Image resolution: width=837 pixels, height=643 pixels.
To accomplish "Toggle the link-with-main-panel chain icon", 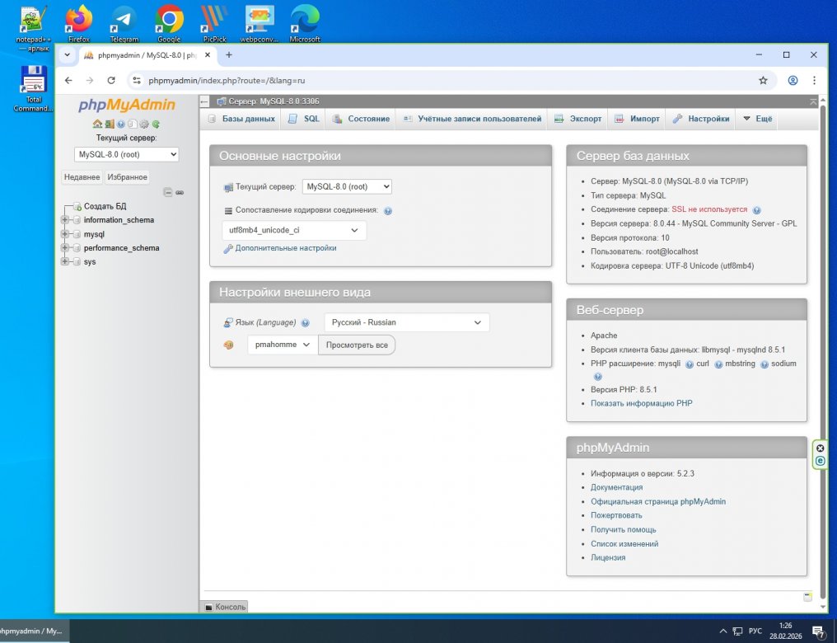I will pos(180,192).
